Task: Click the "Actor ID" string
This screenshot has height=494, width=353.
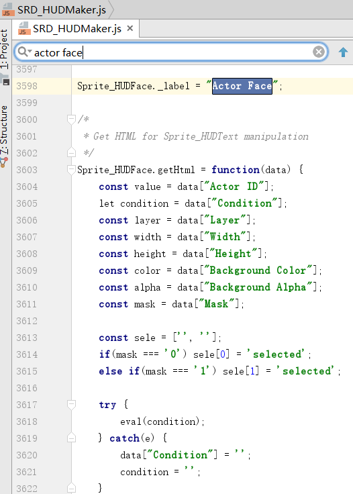Action: pos(236,187)
